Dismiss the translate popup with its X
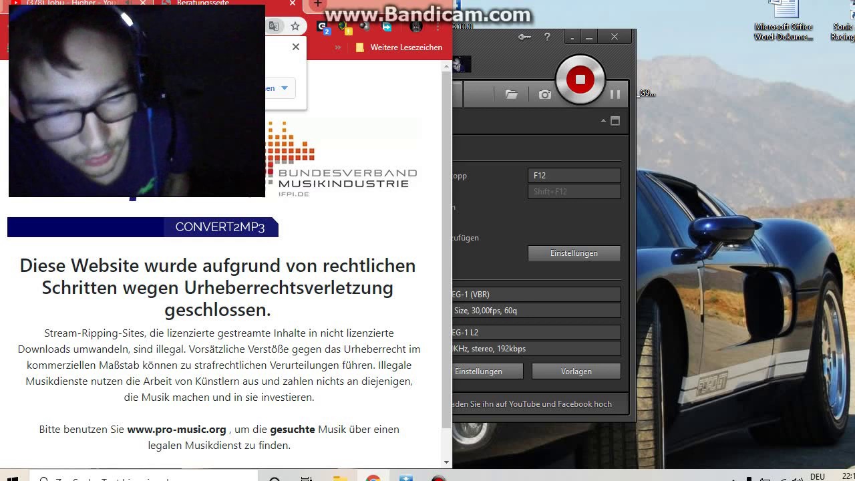Viewport: 855px width, 481px height. click(x=296, y=47)
